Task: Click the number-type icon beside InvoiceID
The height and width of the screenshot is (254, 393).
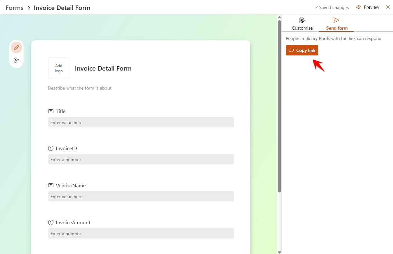Action: [51, 148]
